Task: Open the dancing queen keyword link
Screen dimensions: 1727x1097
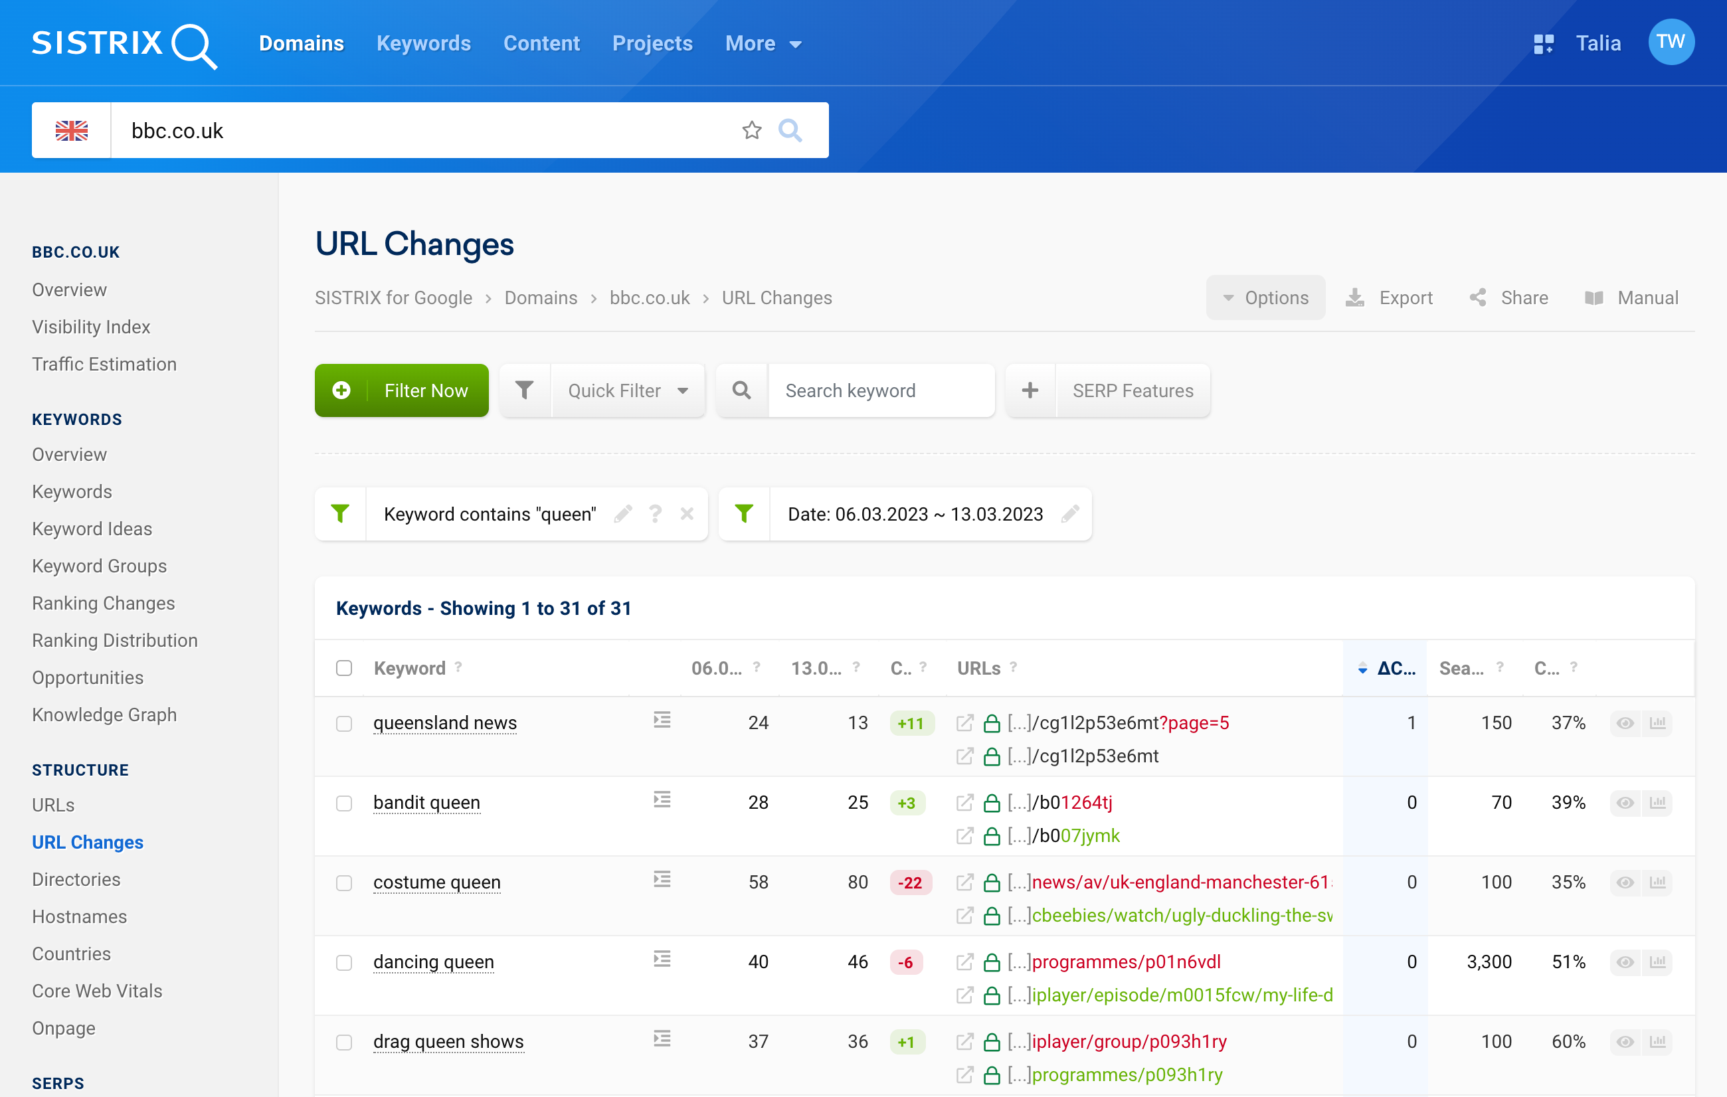Action: tap(433, 962)
